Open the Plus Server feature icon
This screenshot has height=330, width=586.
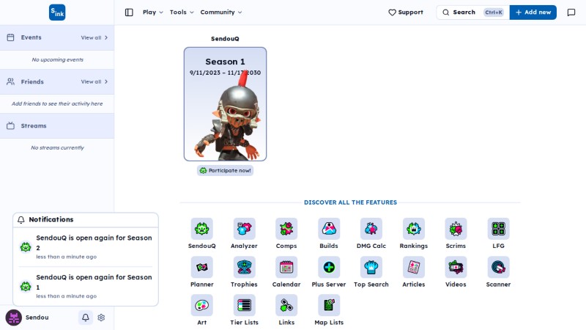[329, 267]
